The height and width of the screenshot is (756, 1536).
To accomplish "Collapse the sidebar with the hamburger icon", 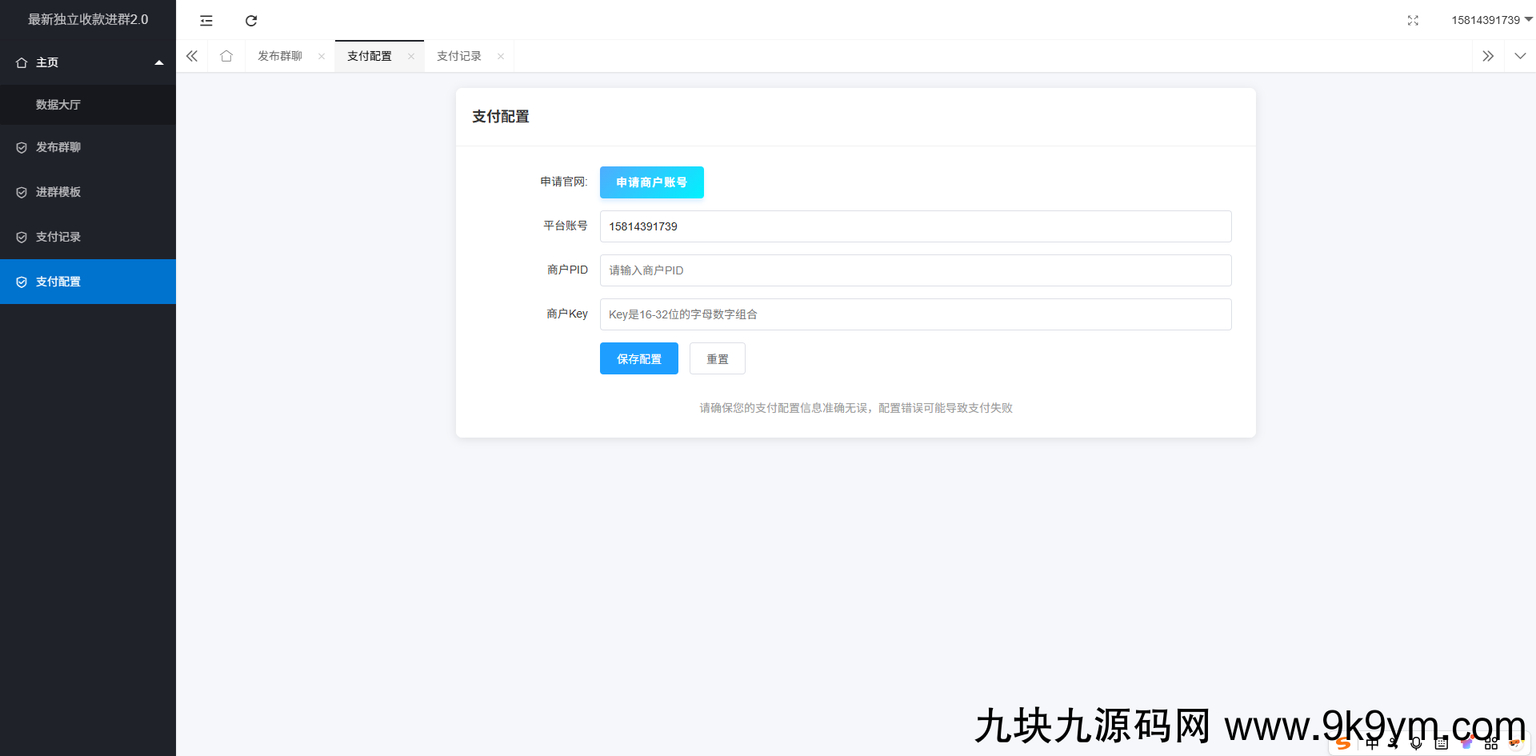I will point(206,20).
